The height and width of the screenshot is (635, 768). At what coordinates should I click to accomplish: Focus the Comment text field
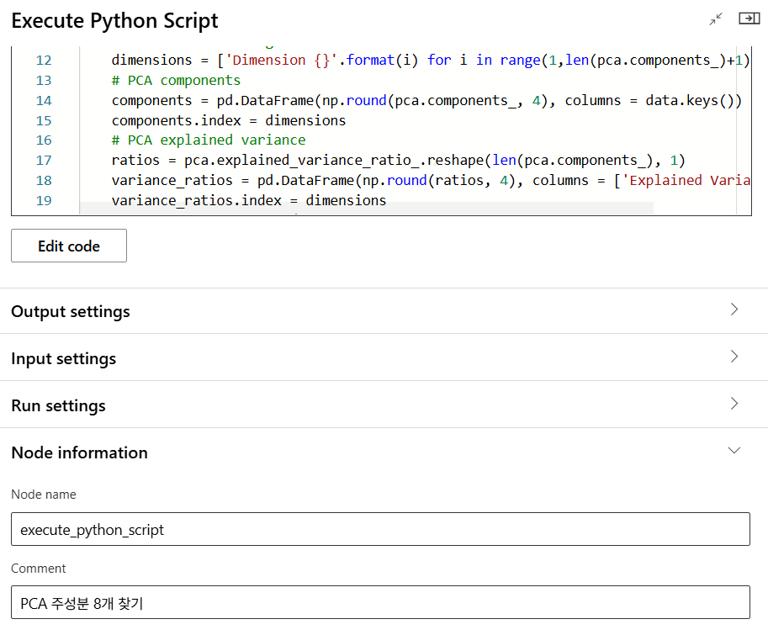tap(380, 603)
